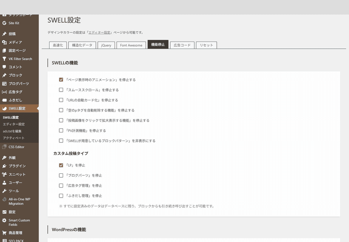
Task: Open the コメント speech bubble icon
Action: click(x=4, y=67)
